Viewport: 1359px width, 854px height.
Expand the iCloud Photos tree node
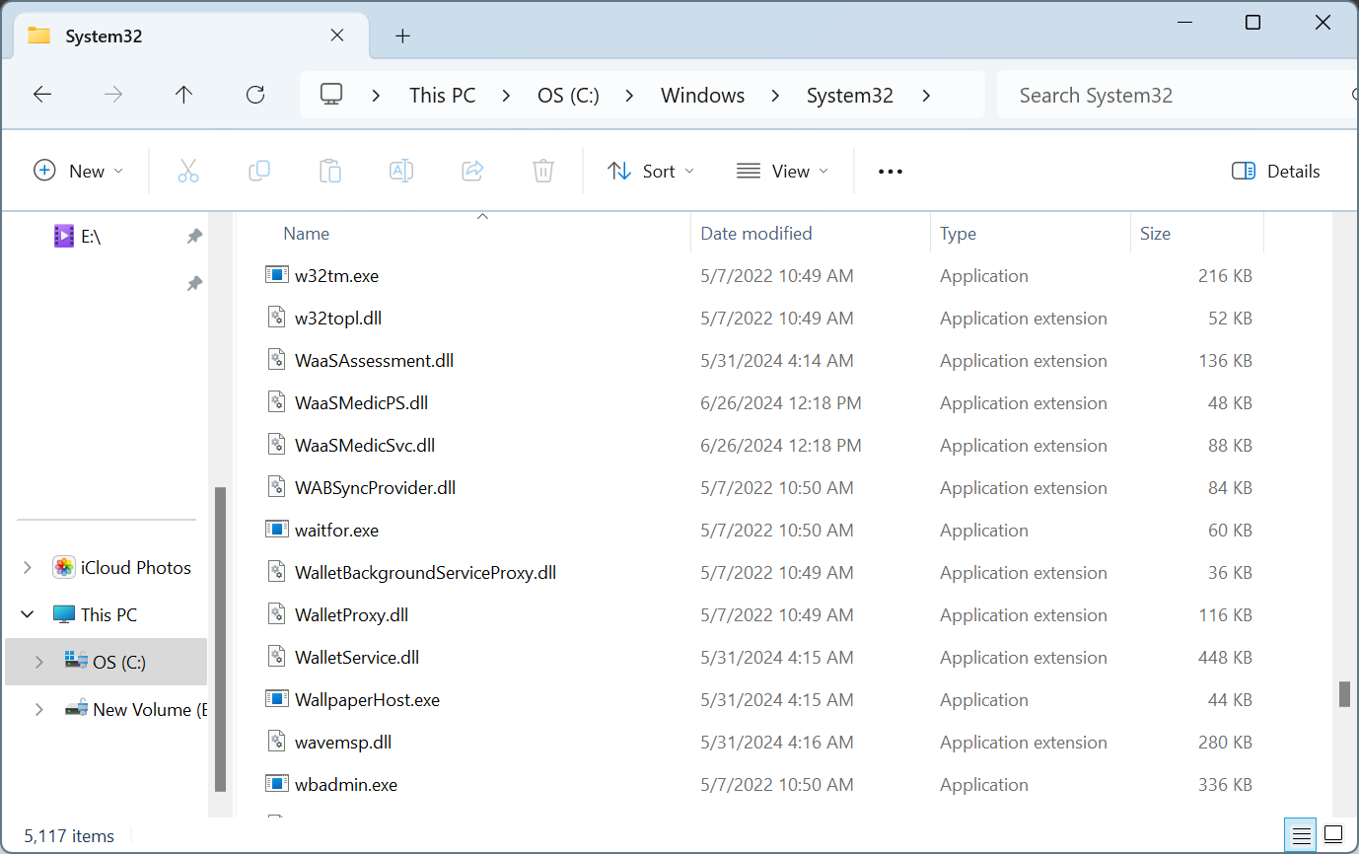click(x=28, y=567)
